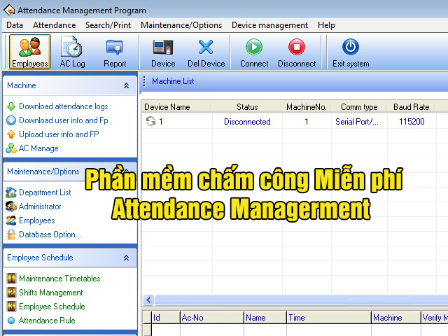
Task: Open the AC Log clock icon
Action: tap(71, 47)
